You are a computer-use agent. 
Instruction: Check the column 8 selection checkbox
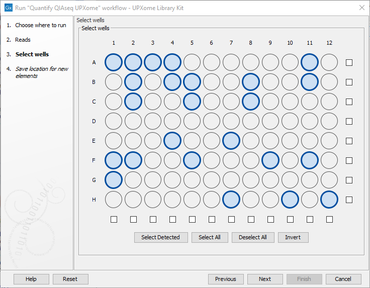tap(251, 219)
